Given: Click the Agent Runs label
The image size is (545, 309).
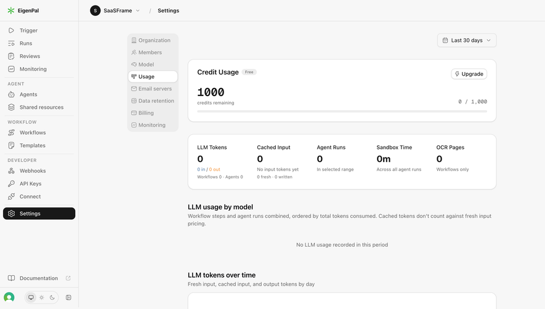Looking at the screenshot, I should tap(331, 147).
